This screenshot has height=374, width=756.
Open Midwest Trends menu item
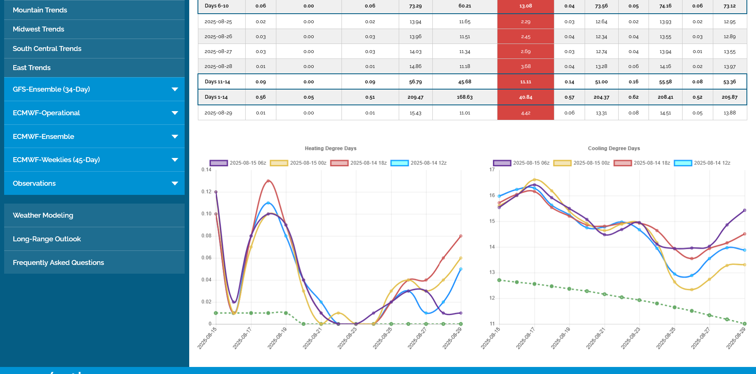point(39,29)
